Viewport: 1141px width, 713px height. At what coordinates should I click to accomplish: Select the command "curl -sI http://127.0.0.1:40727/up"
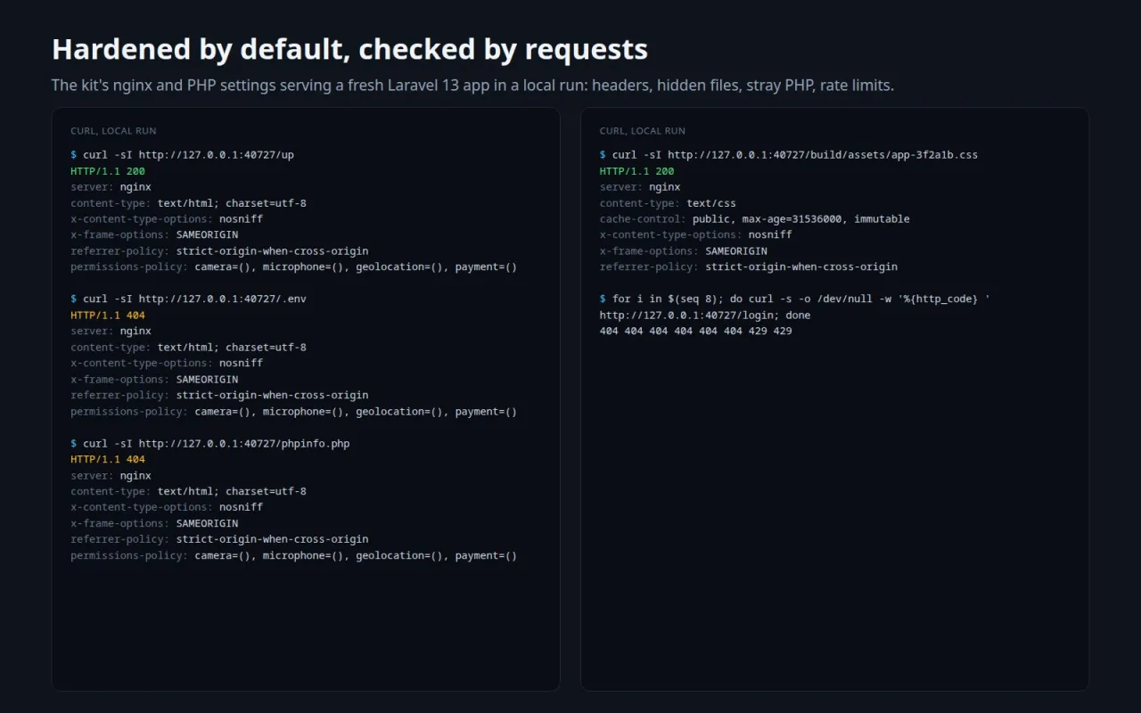click(x=183, y=155)
